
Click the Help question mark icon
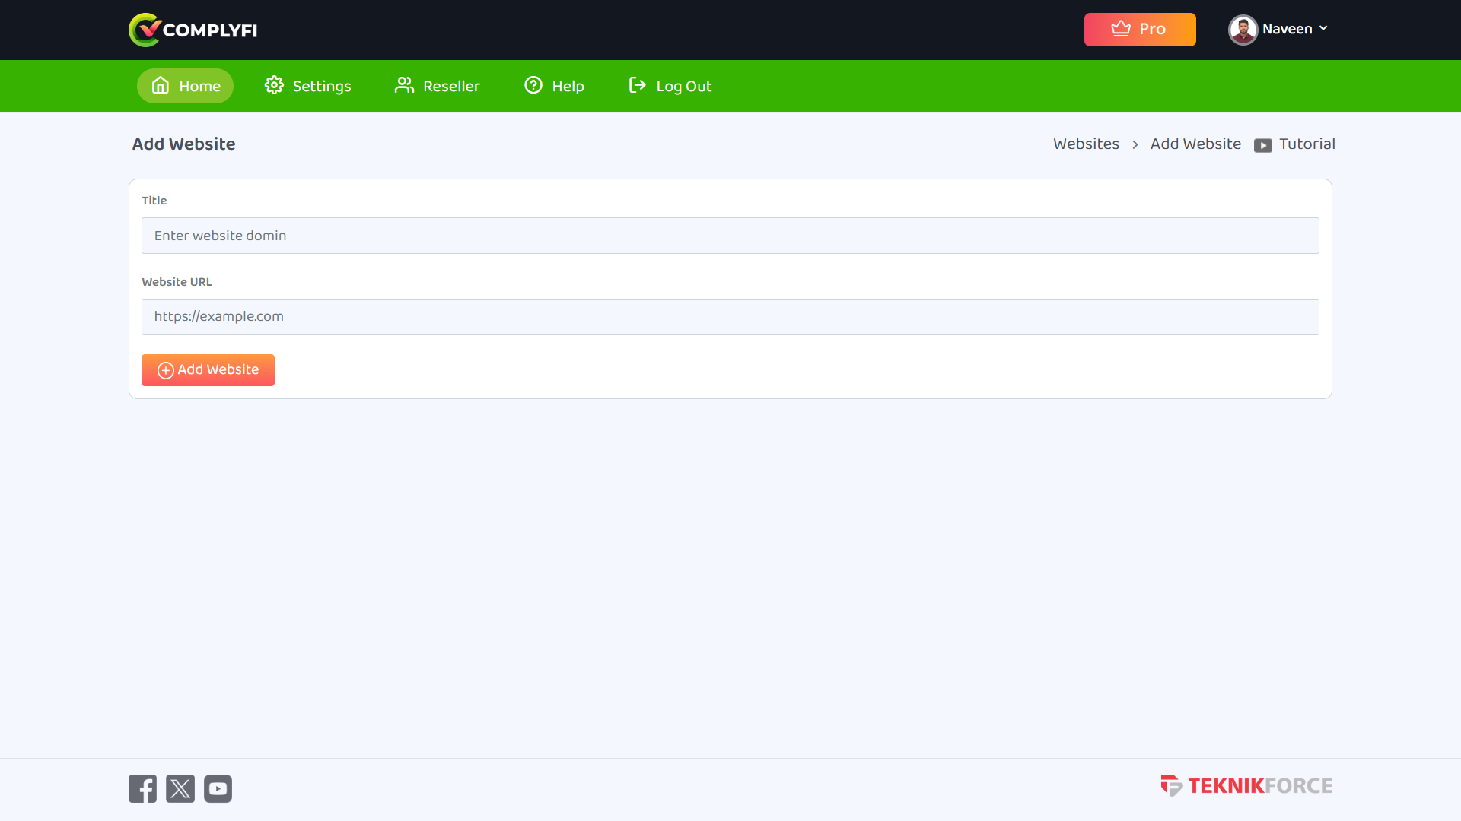(x=533, y=85)
